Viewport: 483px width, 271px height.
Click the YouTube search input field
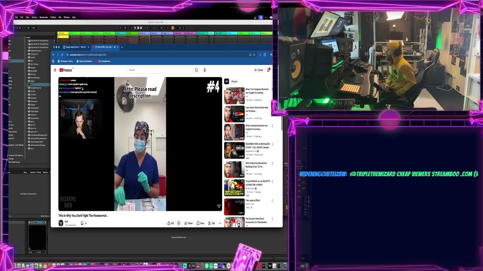(x=160, y=70)
